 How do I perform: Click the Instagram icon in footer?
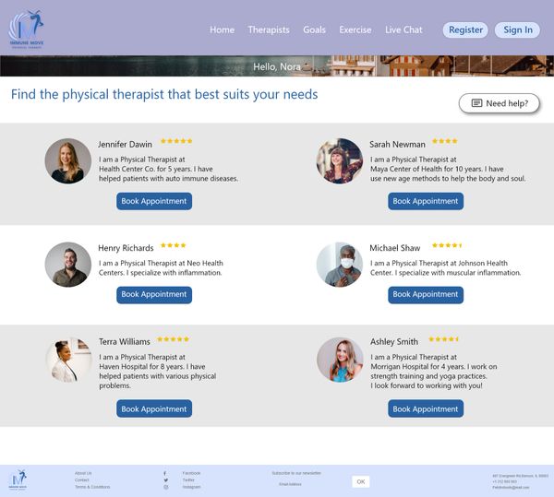165,487
